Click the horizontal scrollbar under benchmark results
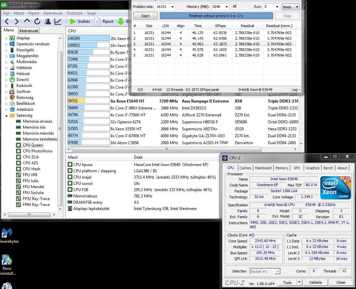Viewport: 356px width, 289px height. point(167,149)
